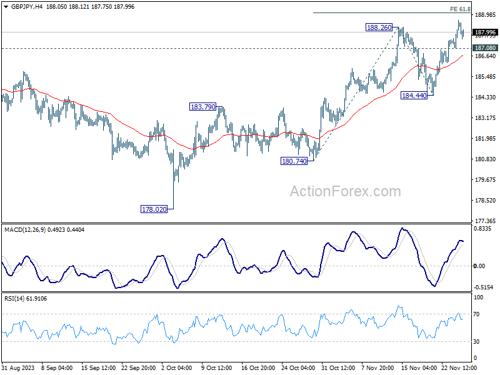The height and width of the screenshot is (375, 500).
Task: Select the 180.830 price axis value
Action: (x=486, y=159)
